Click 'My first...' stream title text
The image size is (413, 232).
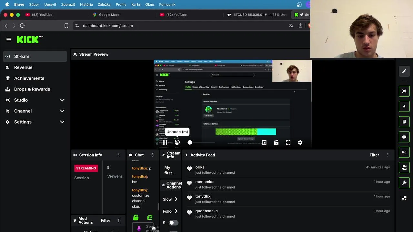coord(170,170)
